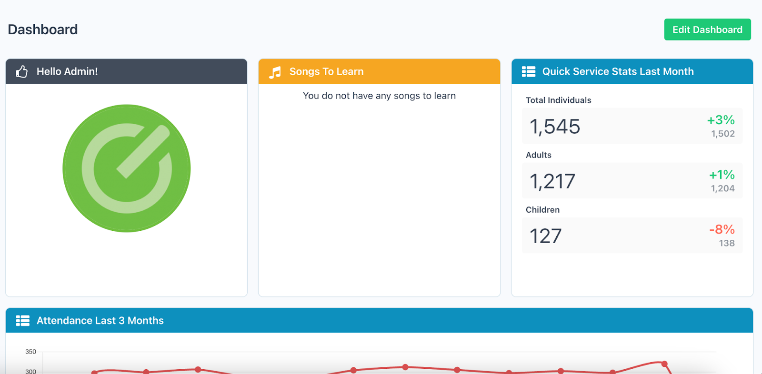Screen dimensions: 762x374
Task: Click the Dashboard page heading
Action: click(43, 30)
